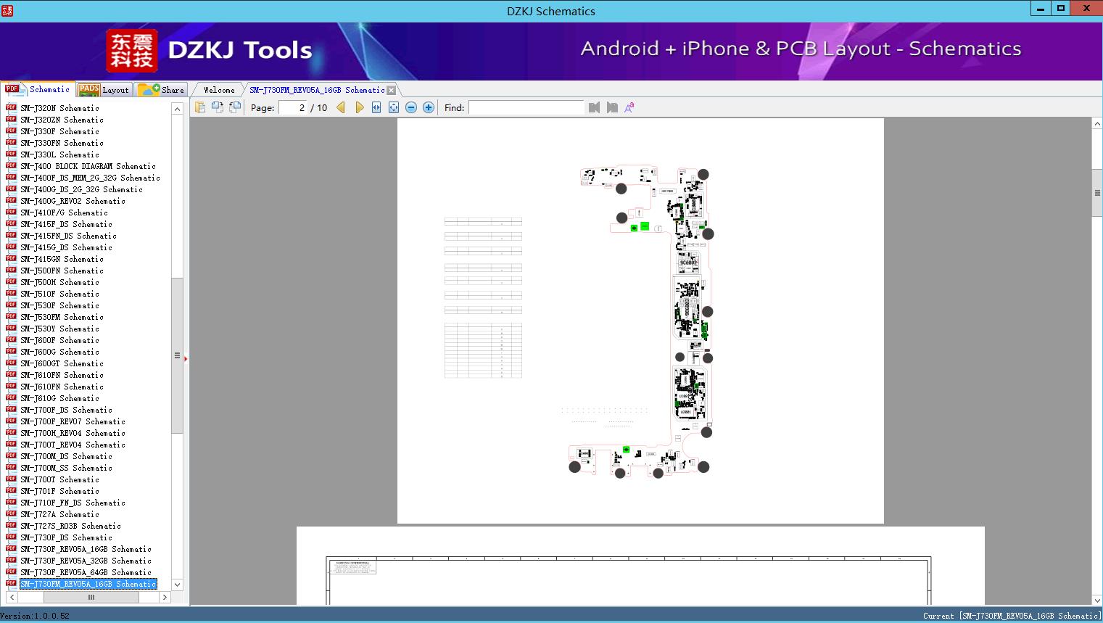Click up arrow of document viewer scrollbar
Viewport: 1103px width, 623px height.
1097,124
